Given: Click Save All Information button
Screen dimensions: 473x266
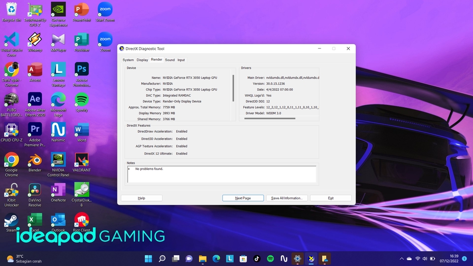Looking at the screenshot, I should coord(287,198).
